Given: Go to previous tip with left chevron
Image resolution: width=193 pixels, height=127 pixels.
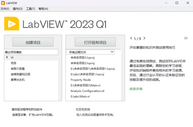Looking at the screenshot, I should pos(131,38).
